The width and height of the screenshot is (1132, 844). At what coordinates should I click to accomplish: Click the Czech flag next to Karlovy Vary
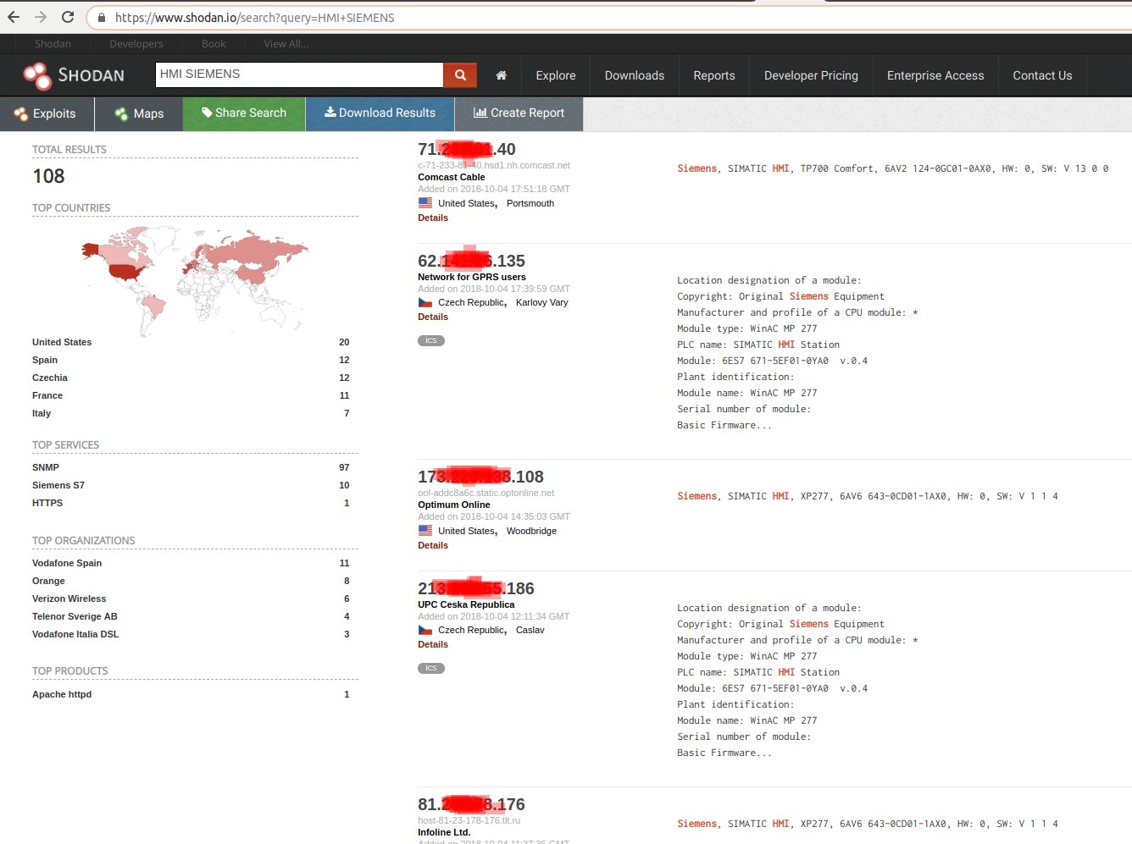425,302
